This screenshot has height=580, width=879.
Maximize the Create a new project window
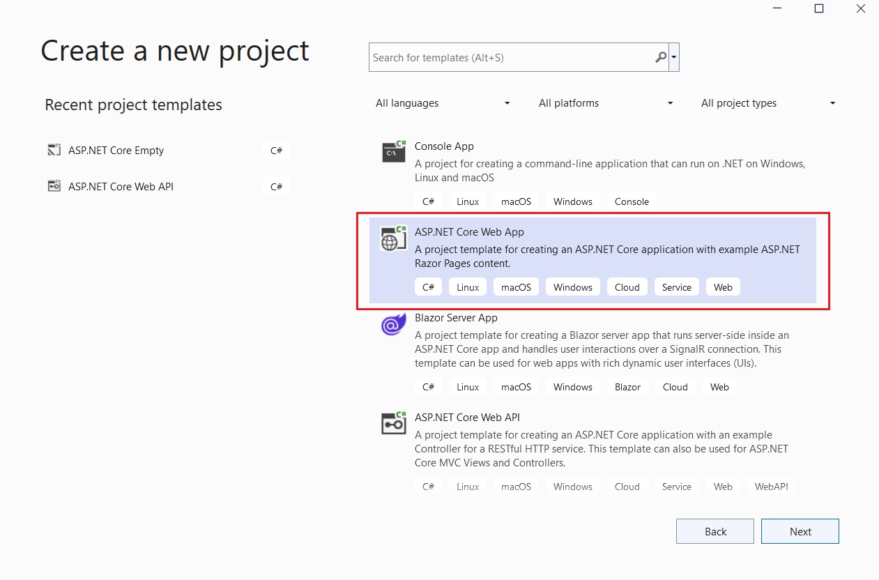click(x=819, y=8)
